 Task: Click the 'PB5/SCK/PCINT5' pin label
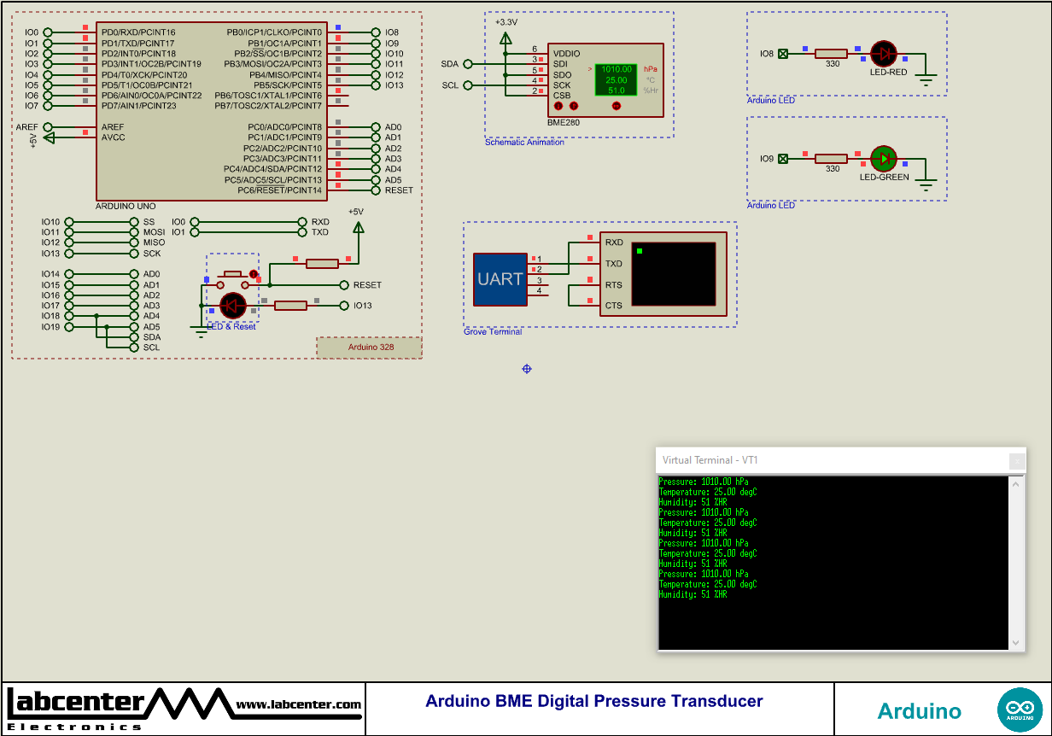(288, 85)
